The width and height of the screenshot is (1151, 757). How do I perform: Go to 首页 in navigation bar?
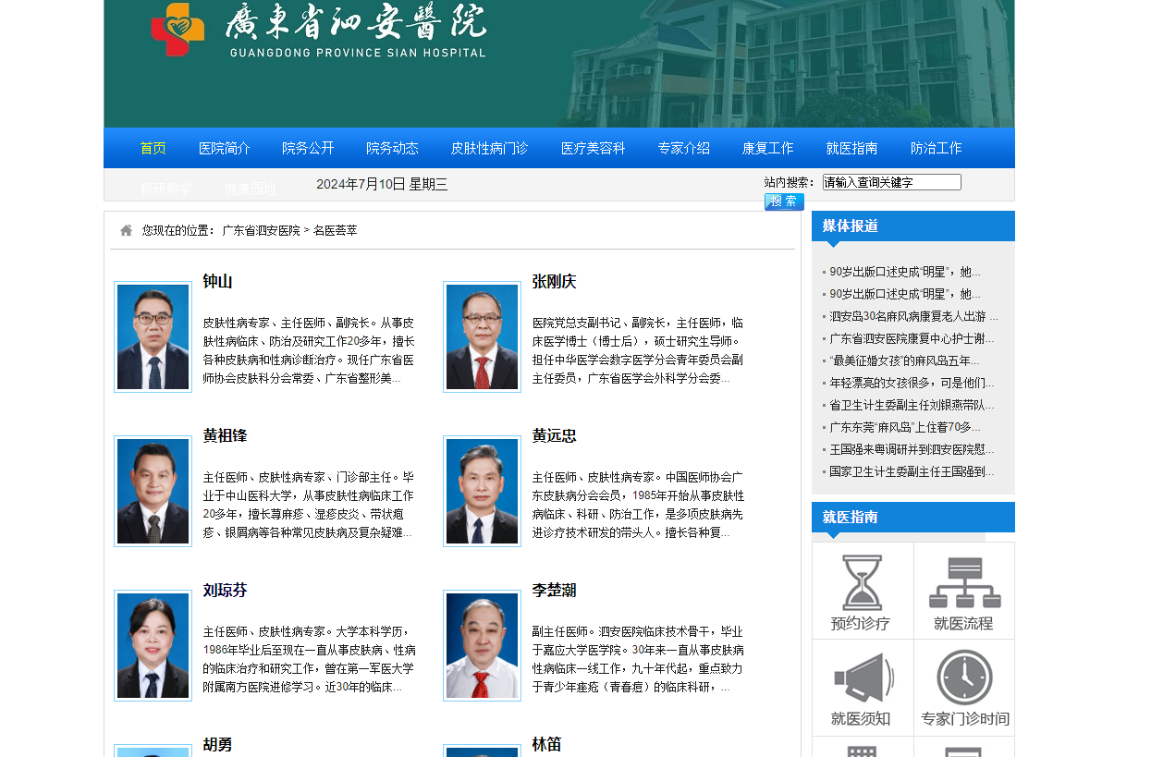(153, 148)
